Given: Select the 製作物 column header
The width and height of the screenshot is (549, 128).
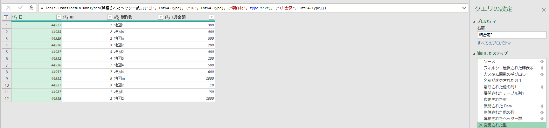Looking at the screenshot, I should click(138, 17).
